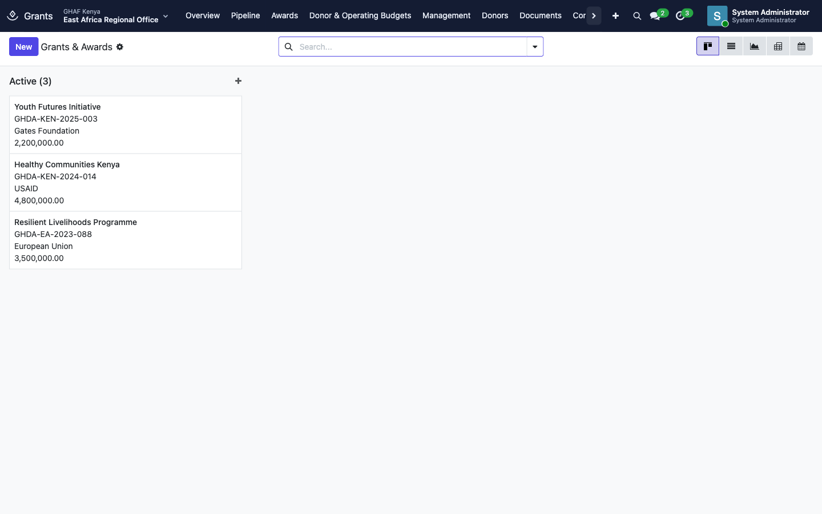Open the Donors menu
The image size is (822, 514).
coord(495,16)
